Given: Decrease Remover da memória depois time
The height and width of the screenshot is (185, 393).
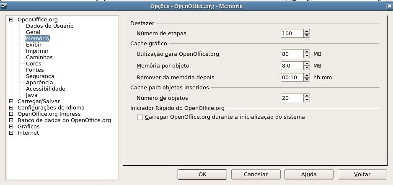Looking at the screenshot, I should tap(307, 80).
